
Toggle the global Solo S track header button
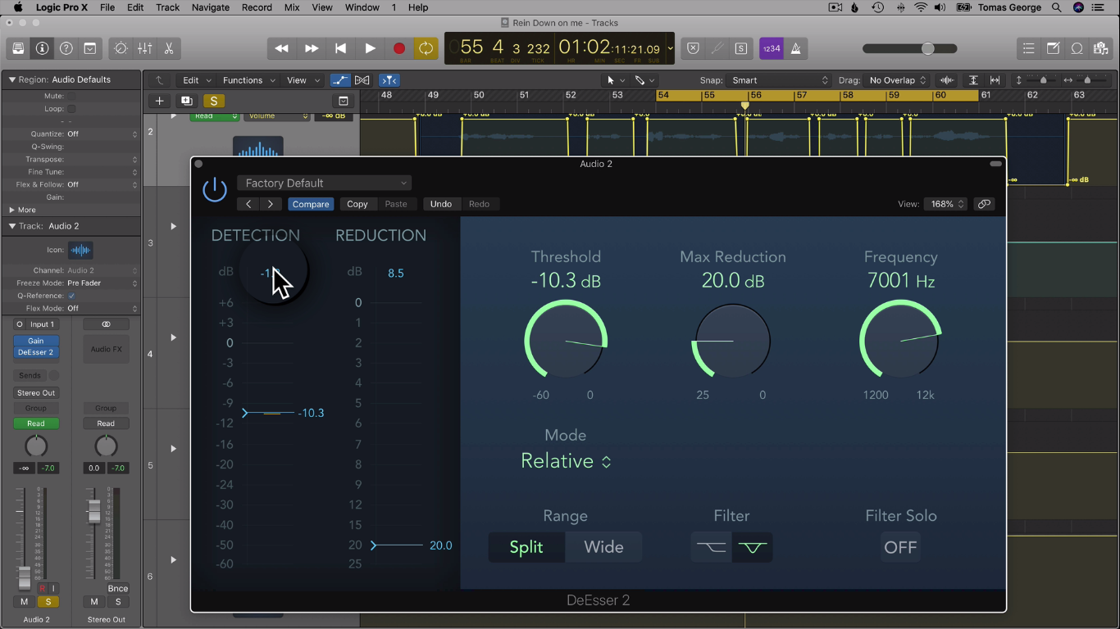coord(214,101)
